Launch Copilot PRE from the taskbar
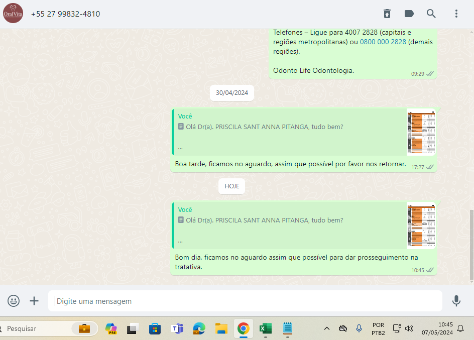Viewport: 474px width, 340px height. click(x=111, y=328)
